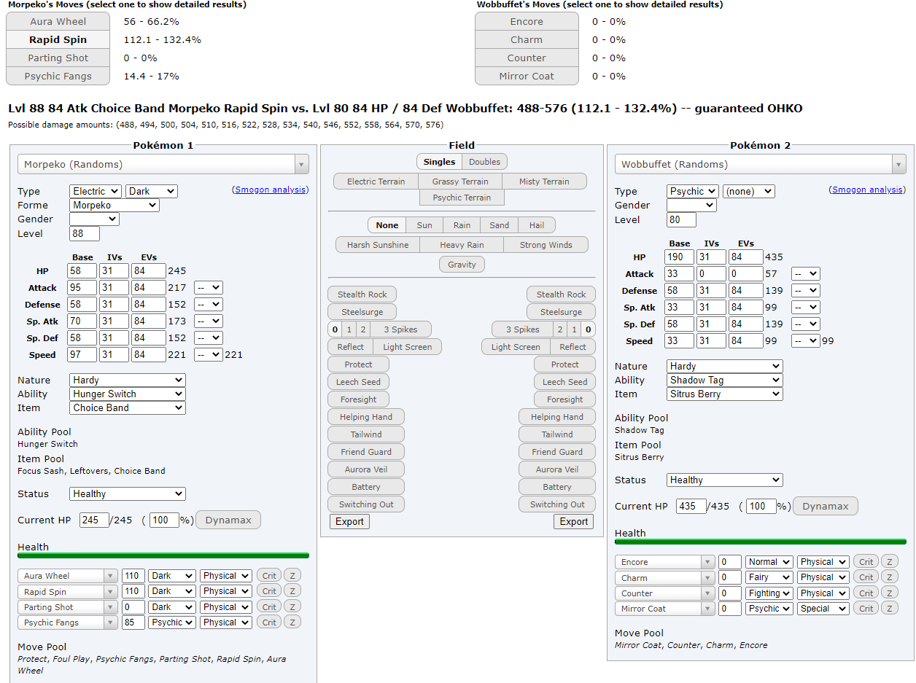This screenshot has width=916, height=683.
Task: Enable Misty Terrain
Action: tap(545, 182)
